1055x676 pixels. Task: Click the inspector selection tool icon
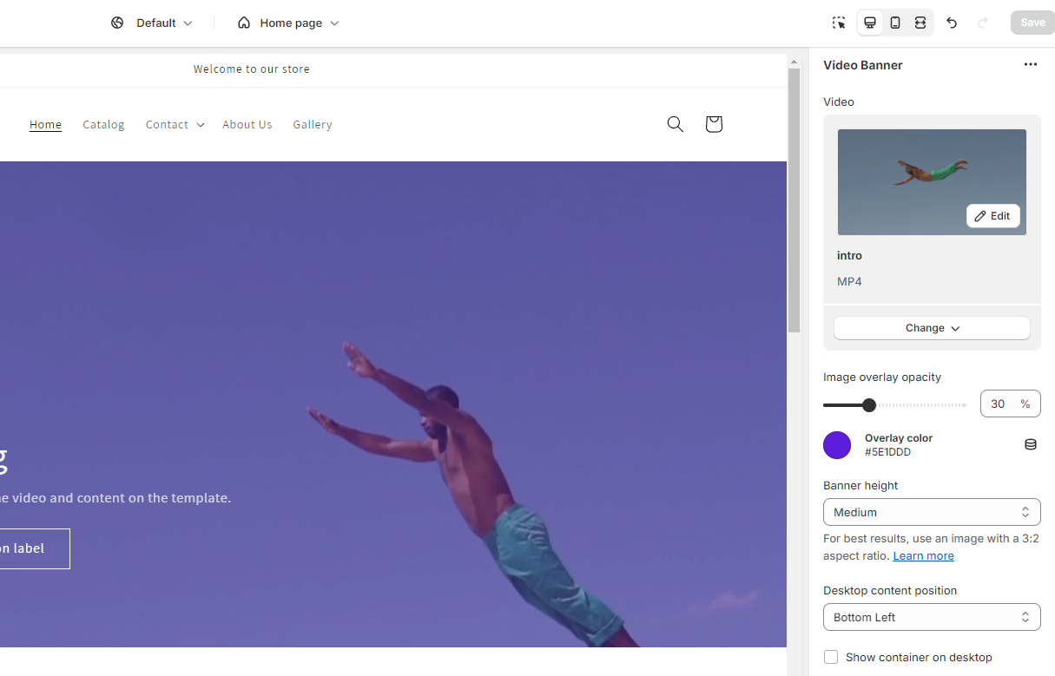pos(839,23)
